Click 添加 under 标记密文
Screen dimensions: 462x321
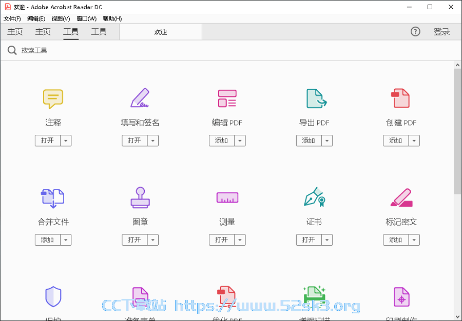(396, 240)
